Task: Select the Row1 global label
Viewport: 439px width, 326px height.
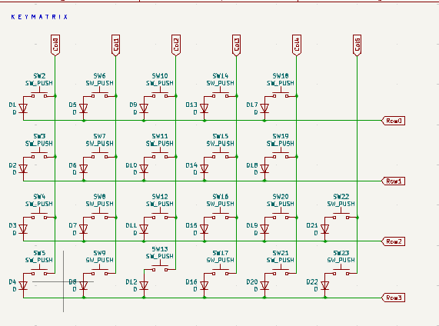Action: point(394,181)
